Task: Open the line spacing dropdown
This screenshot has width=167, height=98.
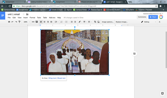Action: (x=56, y=22)
